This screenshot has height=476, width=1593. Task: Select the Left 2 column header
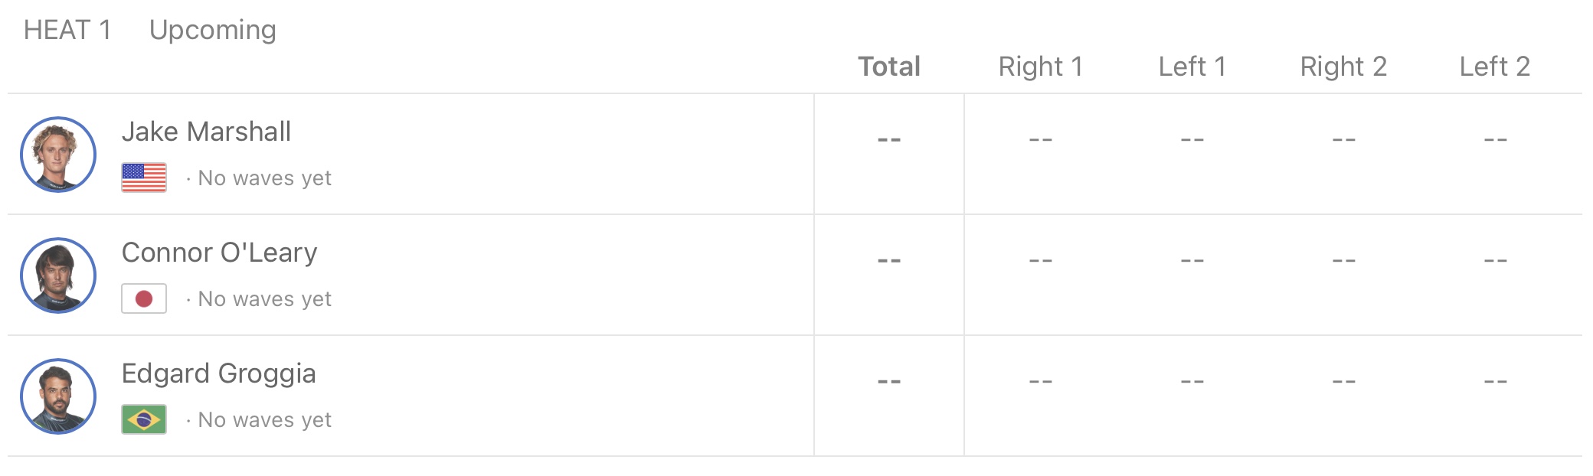(x=1494, y=67)
